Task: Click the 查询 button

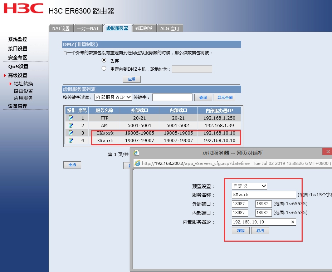Action: (203, 97)
